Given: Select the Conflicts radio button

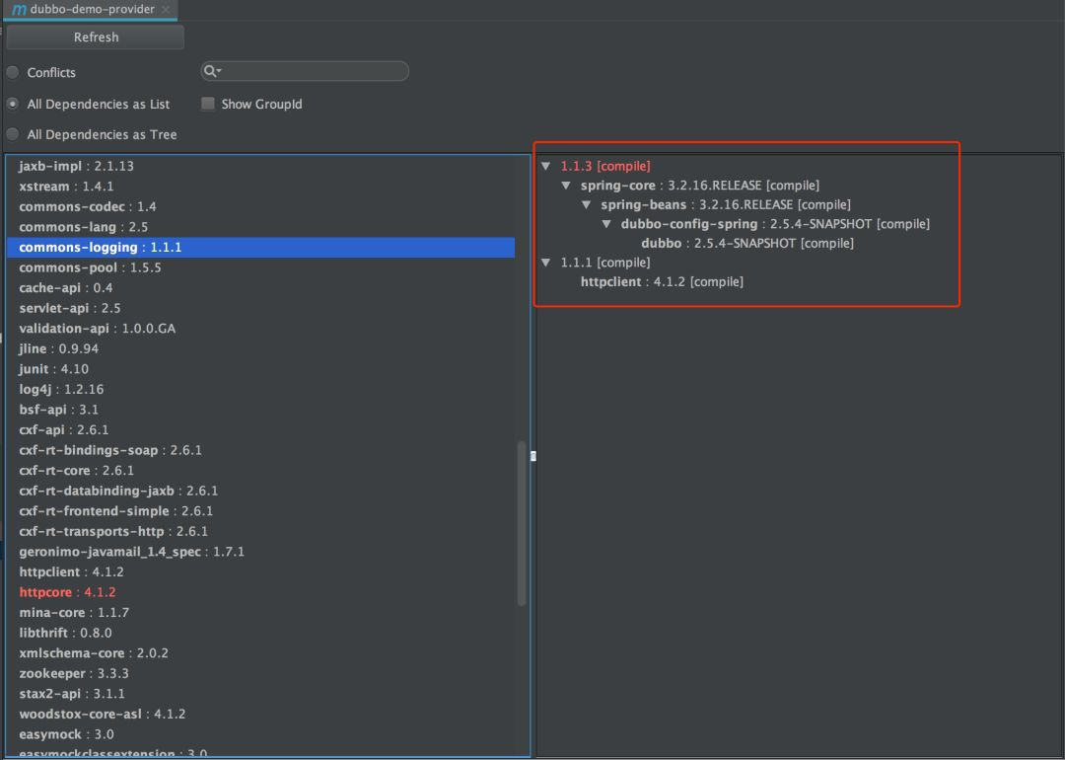Looking at the screenshot, I should (13, 73).
